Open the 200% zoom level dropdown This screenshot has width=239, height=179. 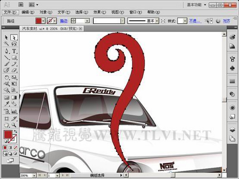pyautogui.click(x=34, y=175)
